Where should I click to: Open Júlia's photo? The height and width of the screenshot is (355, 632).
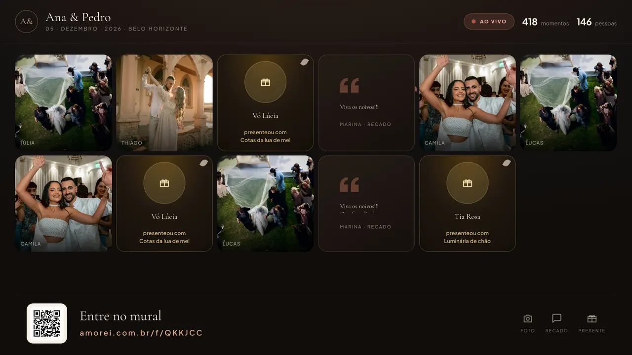point(64,103)
